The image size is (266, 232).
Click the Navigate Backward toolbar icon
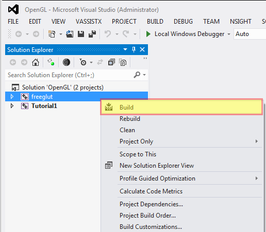(19, 34)
